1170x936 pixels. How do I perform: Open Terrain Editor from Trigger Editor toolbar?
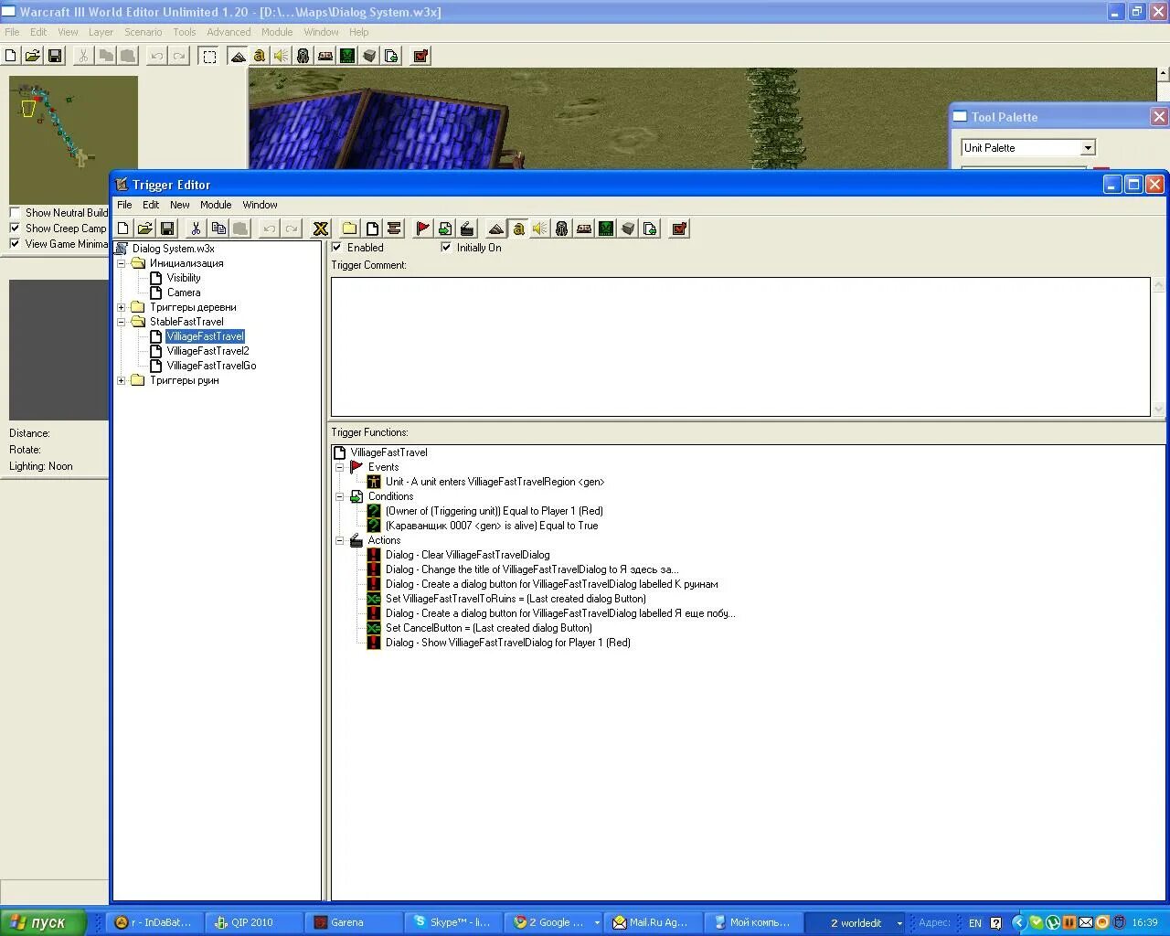coord(496,229)
